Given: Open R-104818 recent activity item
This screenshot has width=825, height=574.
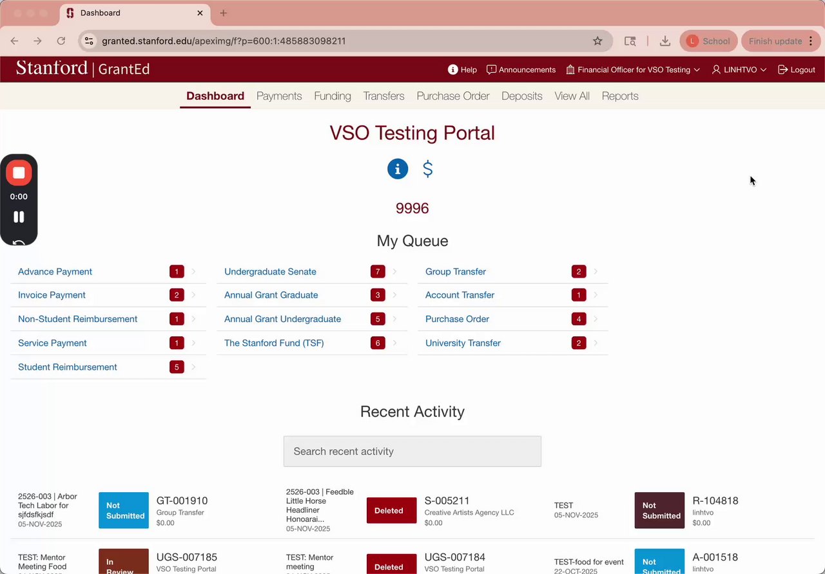Looking at the screenshot, I should click(x=715, y=501).
